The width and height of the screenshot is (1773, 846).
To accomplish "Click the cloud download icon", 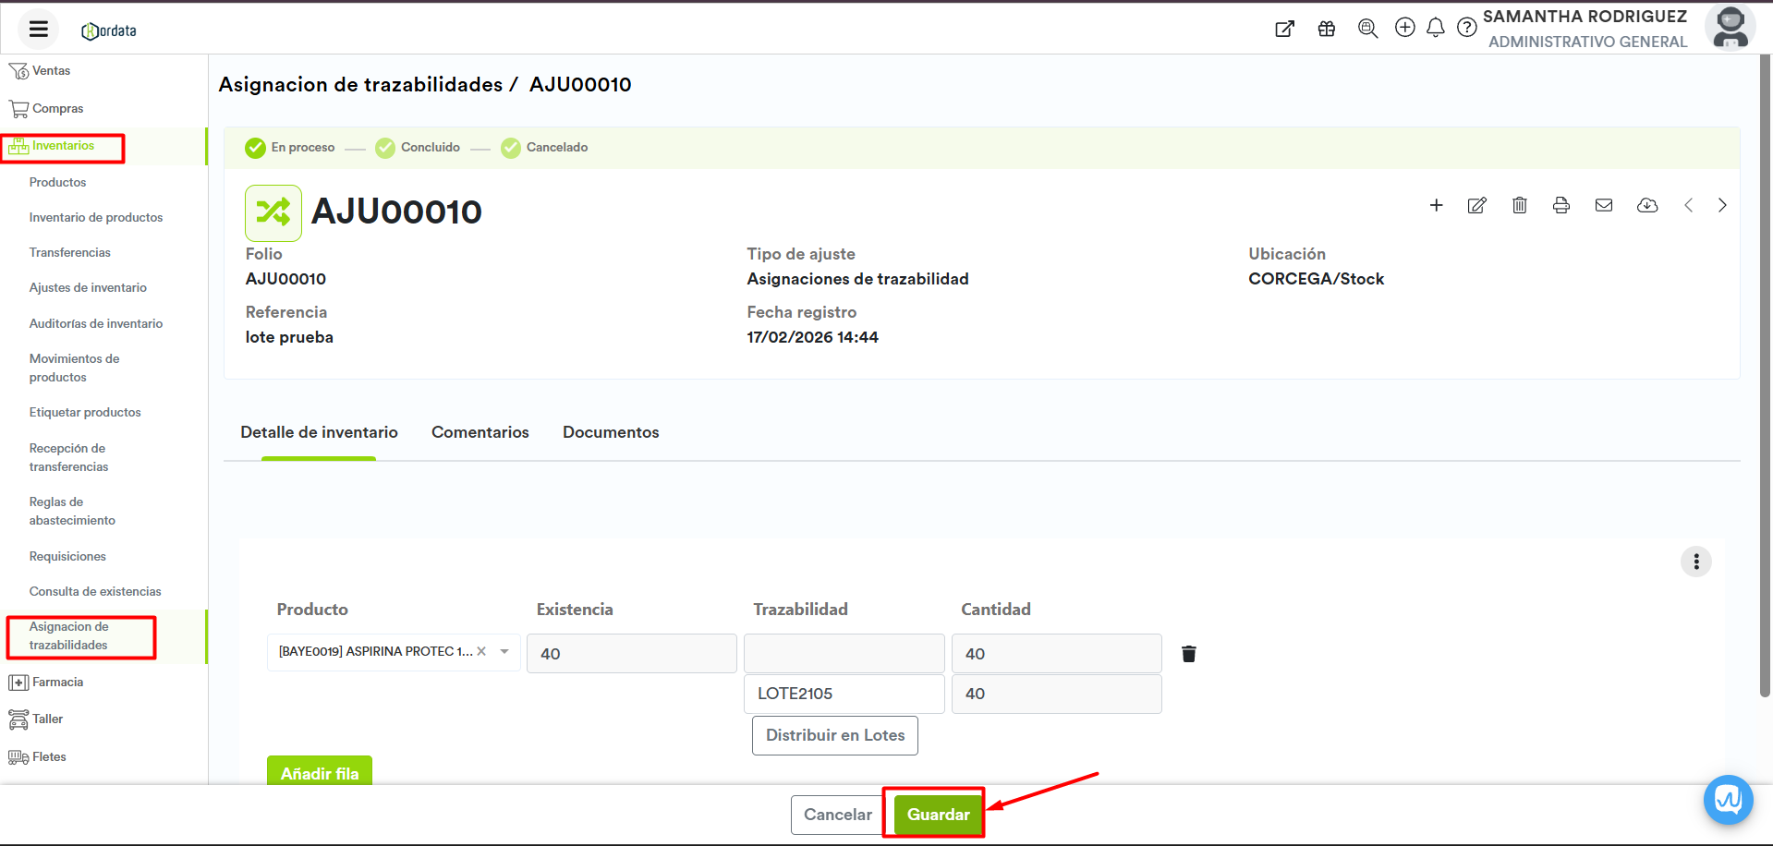I will coord(1646,205).
